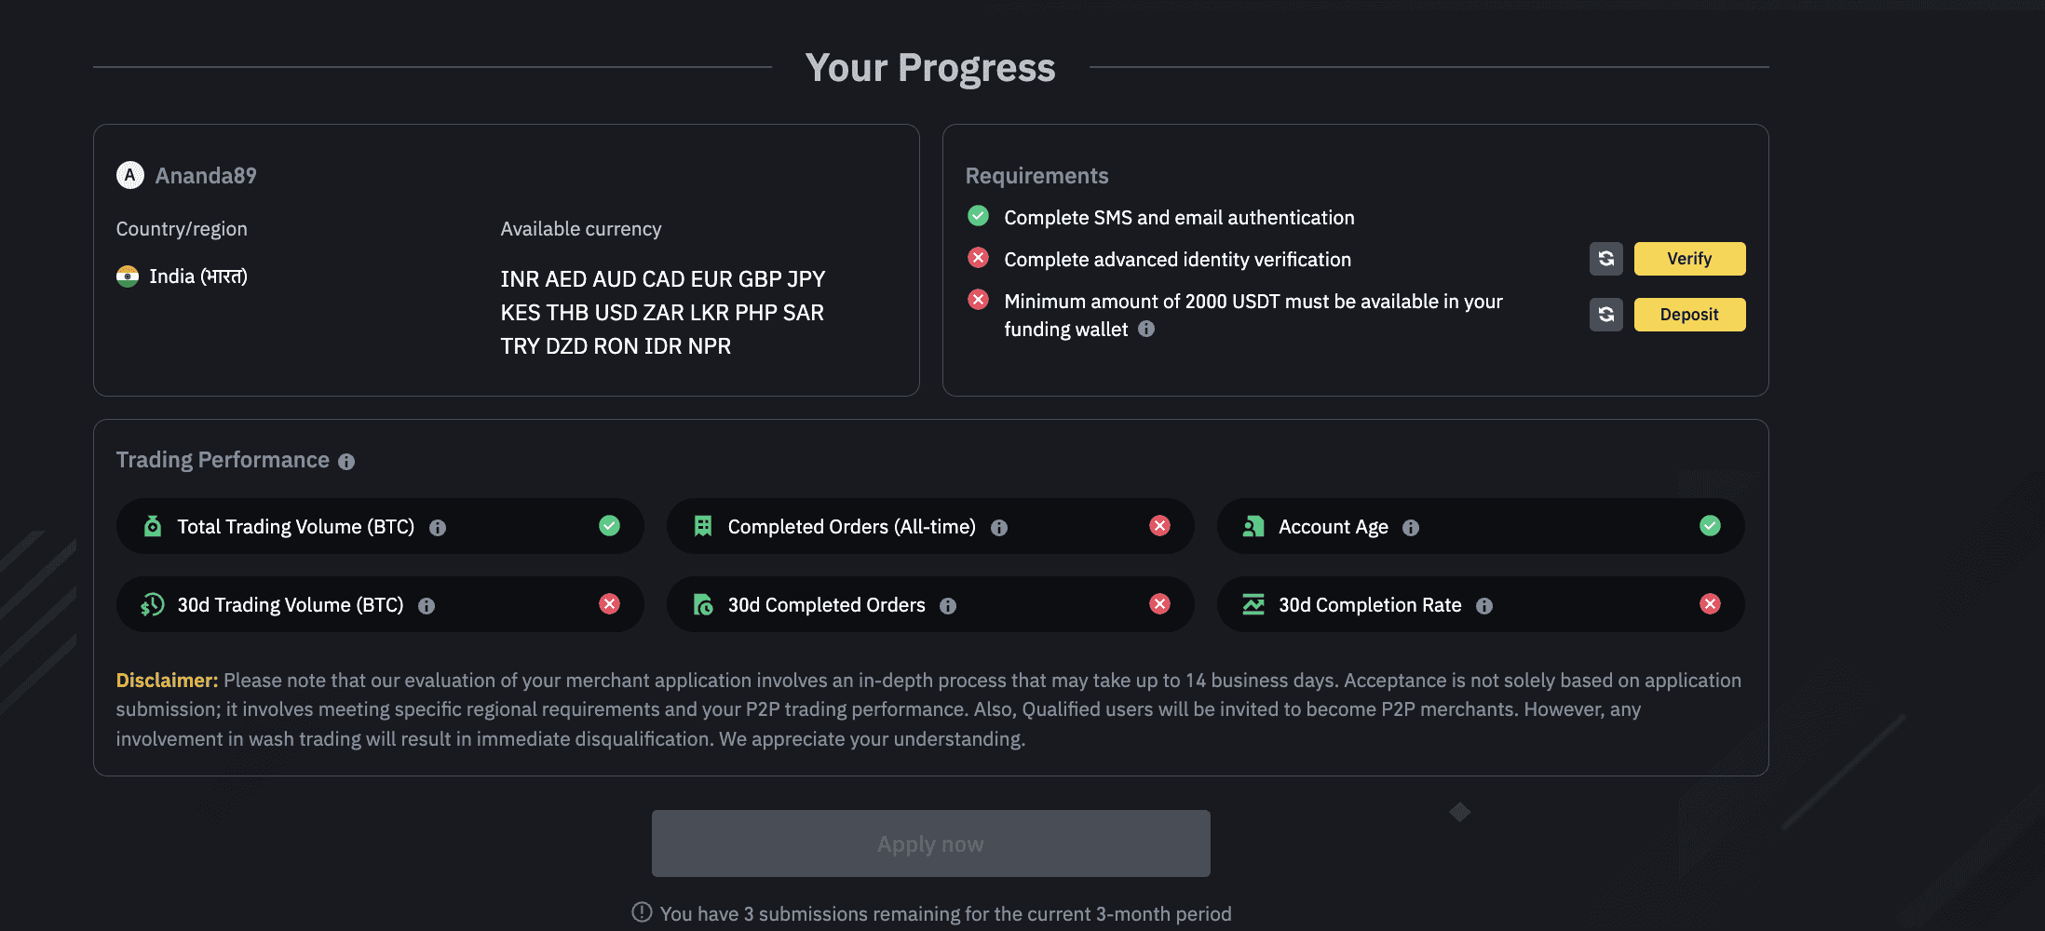Click red cross on Completed Orders (All-time)
2045x931 pixels.
pyautogui.click(x=1159, y=526)
